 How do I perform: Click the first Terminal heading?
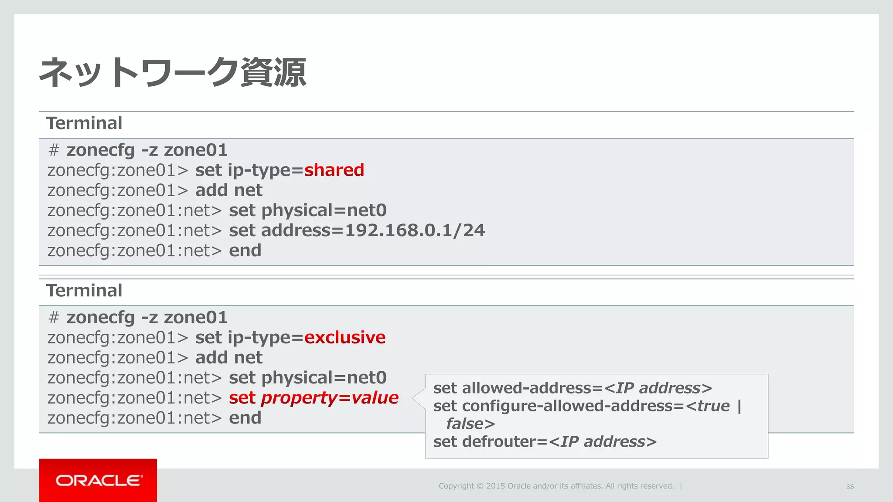84,123
